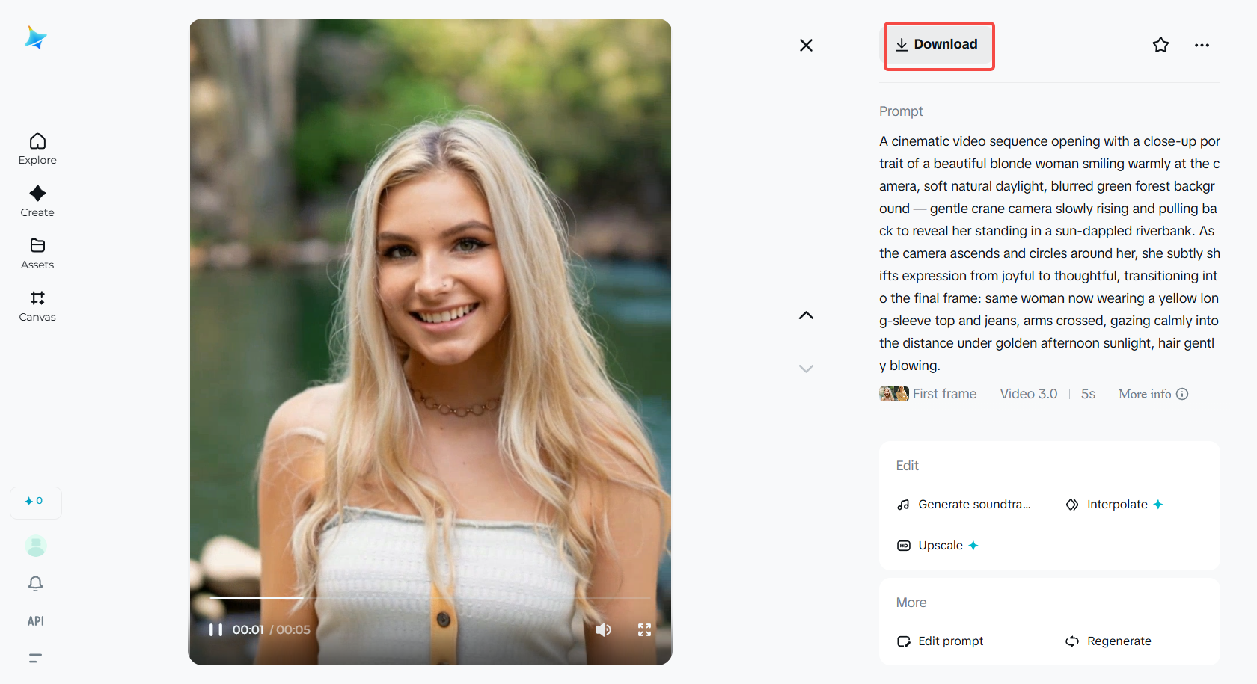Open the Assets panel
This screenshot has height=684, width=1257.
point(37,253)
